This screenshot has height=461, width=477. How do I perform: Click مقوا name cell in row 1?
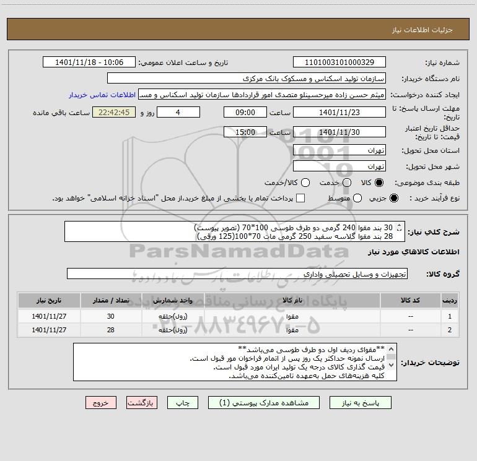292,316
